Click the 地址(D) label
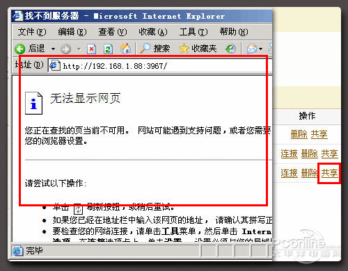348x271 pixels. 29,65
